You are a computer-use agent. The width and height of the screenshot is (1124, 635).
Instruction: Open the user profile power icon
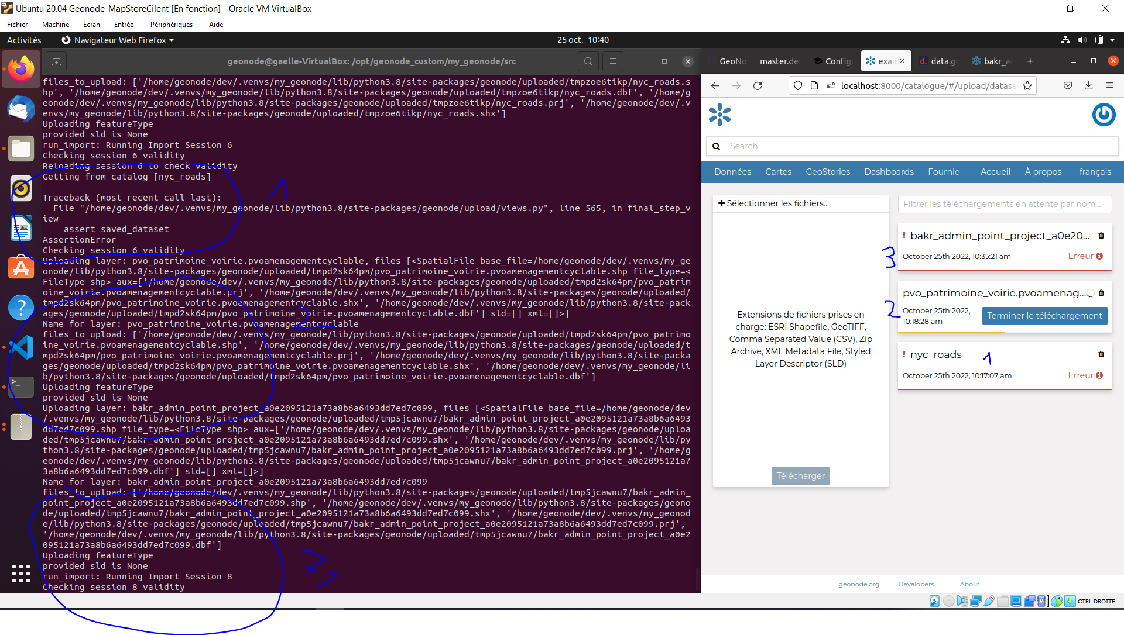pyautogui.click(x=1104, y=115)
